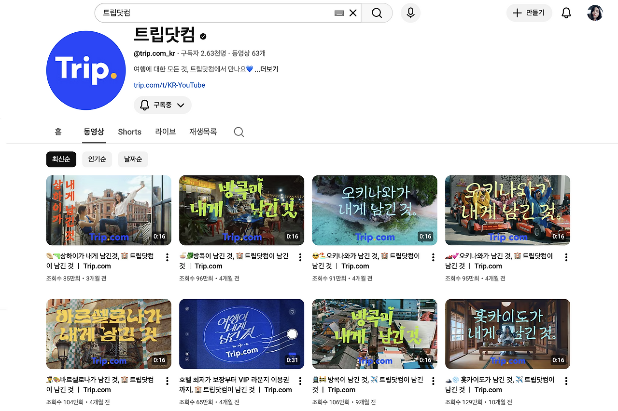618x411 pixels.
Task: Play the 방콕 railway market aerial thumbnail
Action: [375, 334]
